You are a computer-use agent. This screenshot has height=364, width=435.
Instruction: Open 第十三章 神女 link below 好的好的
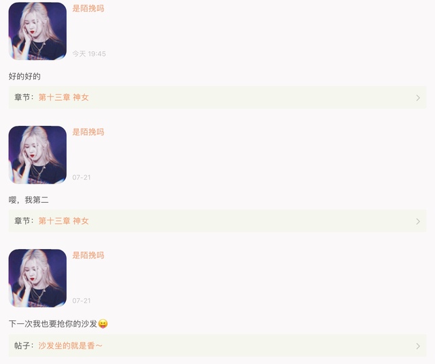click(x=63, y=97)
